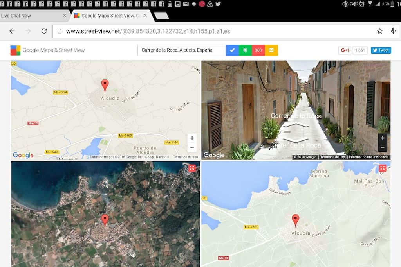This screenshot has height=267, width=401.
Task: Zoom out on the top road map
Action: 192,147
